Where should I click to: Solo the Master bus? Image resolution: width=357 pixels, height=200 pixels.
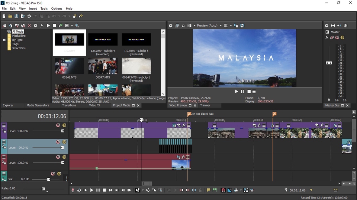(x=342, y=37)
